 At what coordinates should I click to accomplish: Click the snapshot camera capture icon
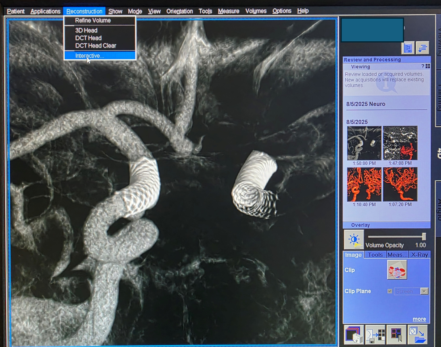pyautogui.click(x=354, y=335)
